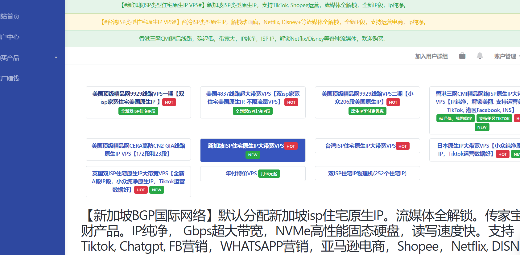Image resolution: width=520 pixels, height=255 pixels.
Task: Click HOT badge on 台湾ISP住宅原生IP tab
Action: 402,146
